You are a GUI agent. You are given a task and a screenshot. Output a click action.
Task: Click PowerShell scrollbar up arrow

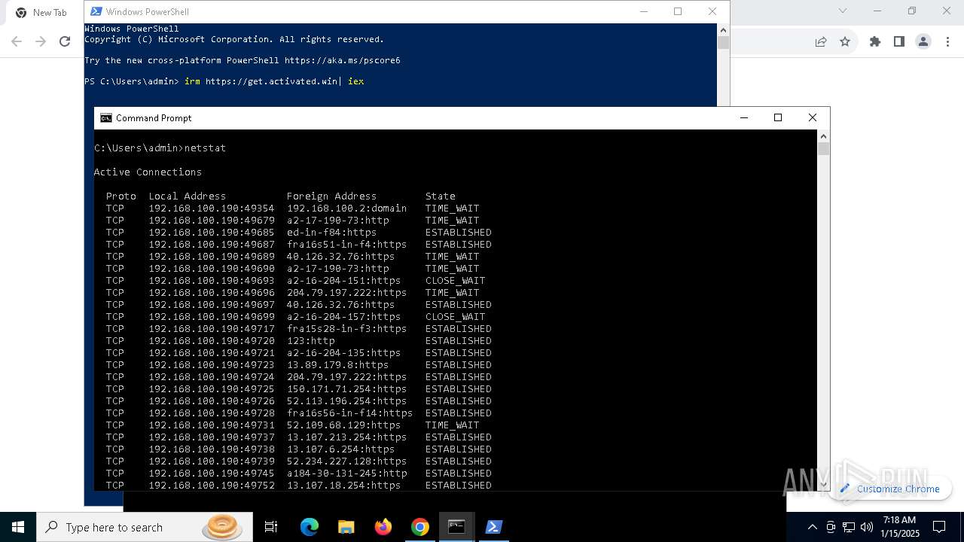coord(723,29)
